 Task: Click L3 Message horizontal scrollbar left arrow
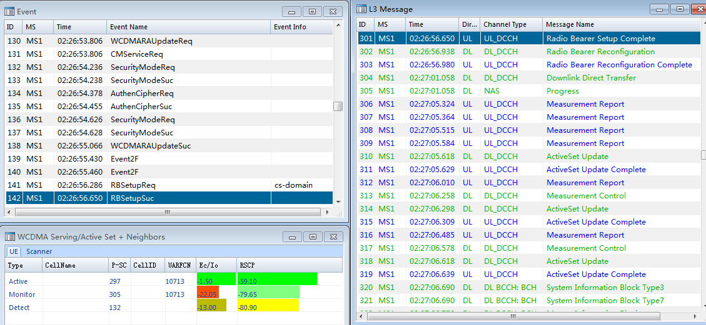361,316
